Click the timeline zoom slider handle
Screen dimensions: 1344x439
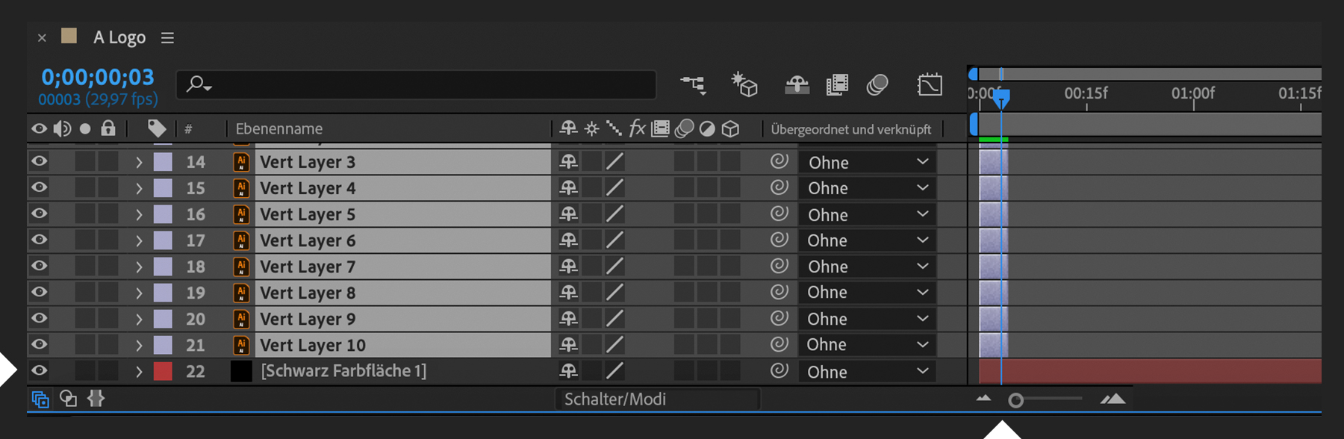pos(1015,400)
